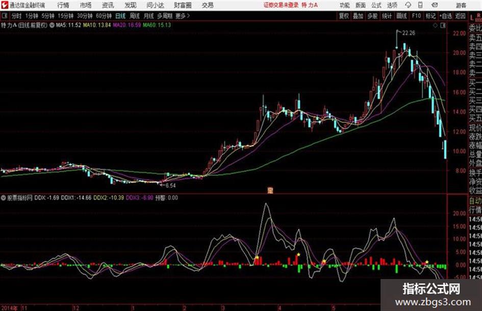Screen dimensions: 482x311
Task: Click the 标记 toolbar button
Action: click(430, 16)
